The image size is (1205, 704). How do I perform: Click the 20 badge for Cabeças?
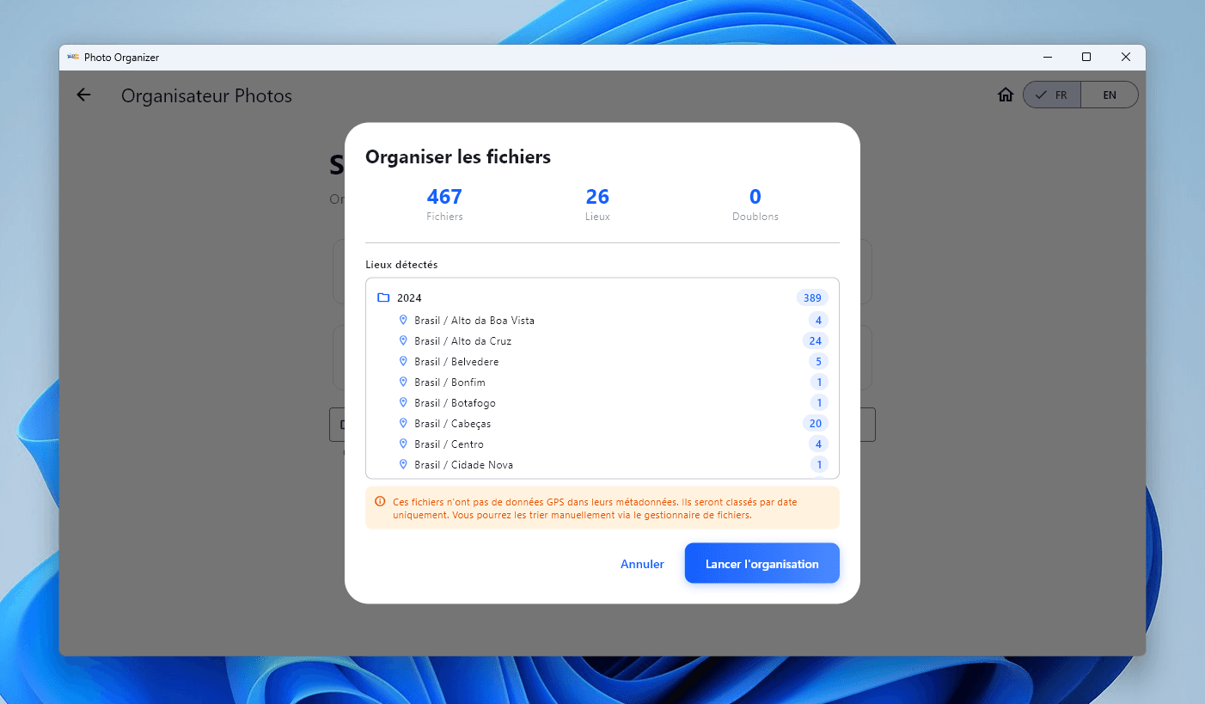point(815,424)
